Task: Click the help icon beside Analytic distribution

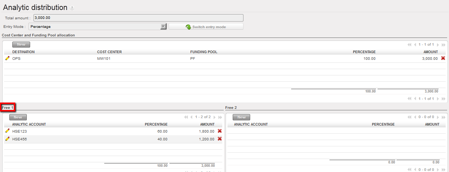Action: click(x=72, y=8)
